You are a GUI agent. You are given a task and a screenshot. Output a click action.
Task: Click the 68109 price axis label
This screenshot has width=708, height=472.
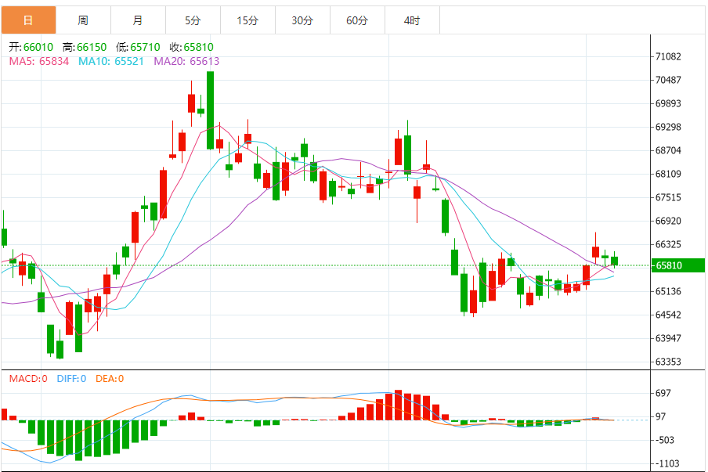(x=668, y=174)
